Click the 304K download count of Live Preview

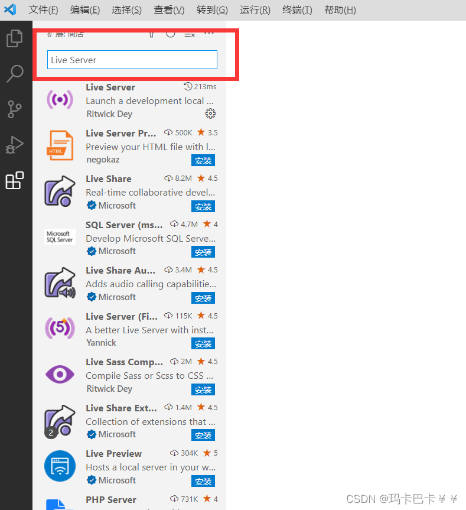click(184, 453)
